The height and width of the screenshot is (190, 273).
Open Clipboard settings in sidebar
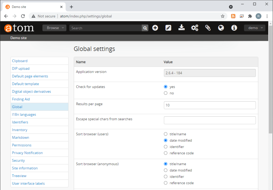point(39,61)
